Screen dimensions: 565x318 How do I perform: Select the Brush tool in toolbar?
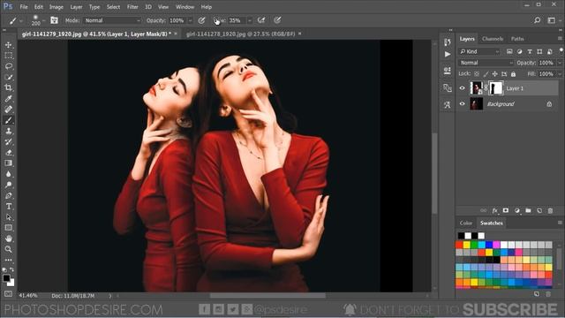(x=8, y=120)
